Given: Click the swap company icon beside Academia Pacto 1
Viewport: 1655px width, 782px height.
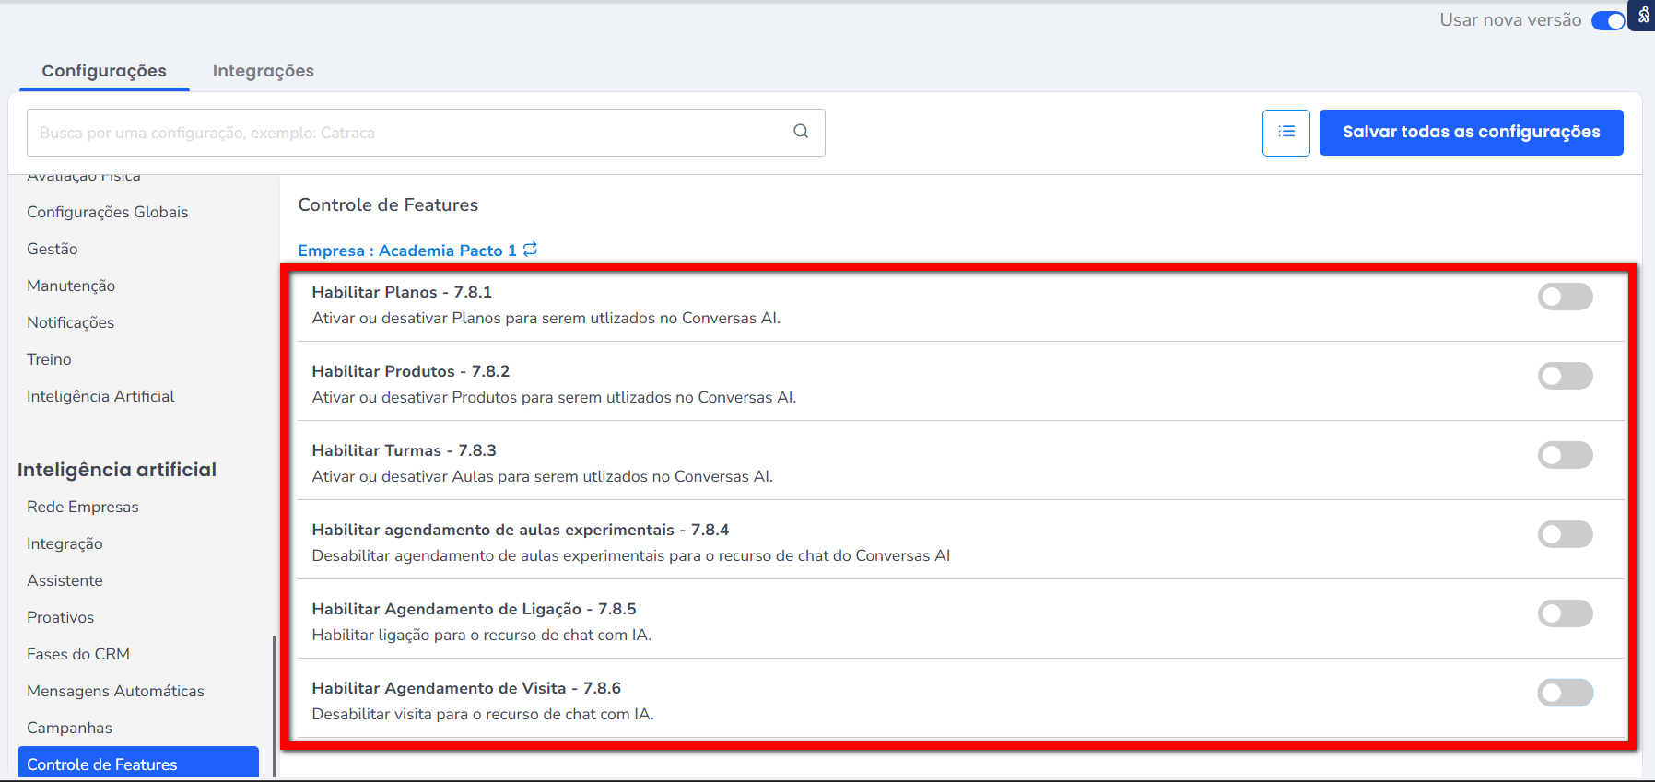Looking at the screenshot, I should 530,250.
